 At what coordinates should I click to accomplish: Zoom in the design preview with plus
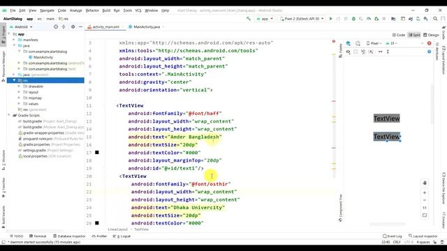425,192
